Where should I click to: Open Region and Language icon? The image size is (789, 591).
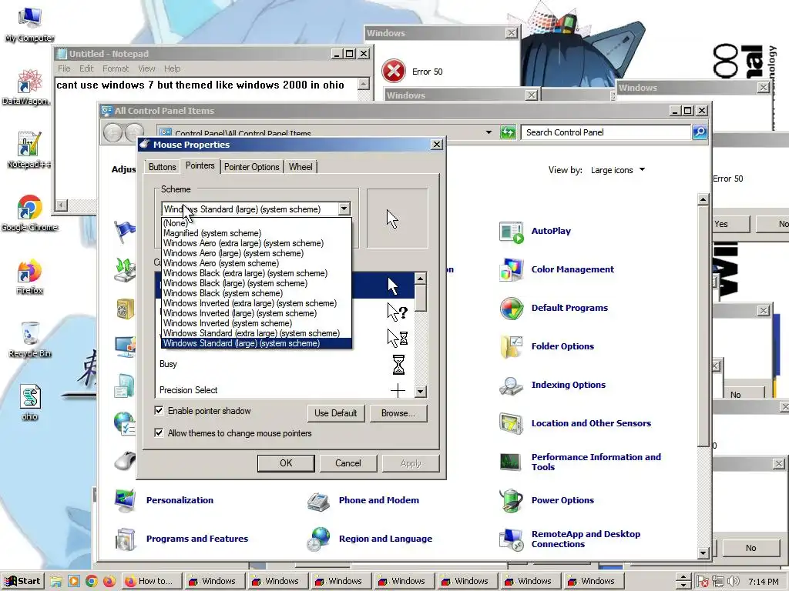tap(318, 539)
